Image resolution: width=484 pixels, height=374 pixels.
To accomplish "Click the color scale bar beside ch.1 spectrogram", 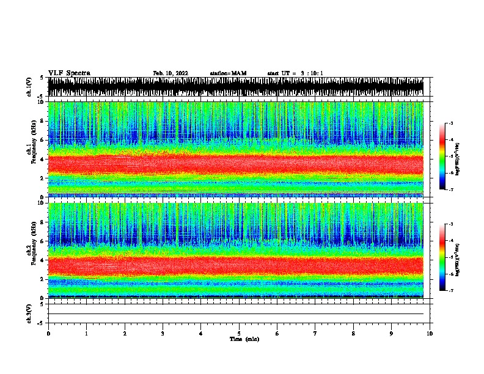I will 442,156.
